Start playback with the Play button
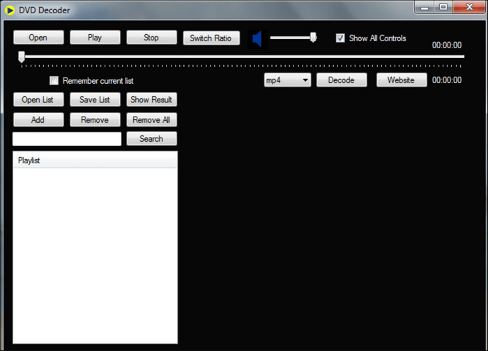The image size is (488, 351). (95, 38)
